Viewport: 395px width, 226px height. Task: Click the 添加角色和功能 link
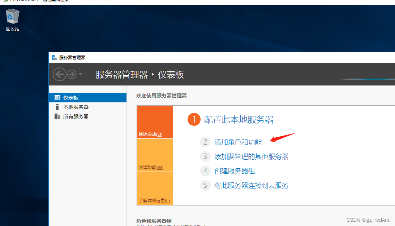tap(238, 142)
